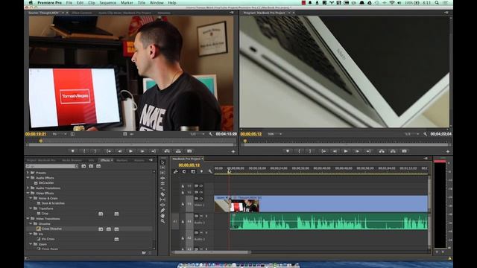Step back one frame in Source monitor
Screen dimensions: 477x268
(x=120, y=151)
